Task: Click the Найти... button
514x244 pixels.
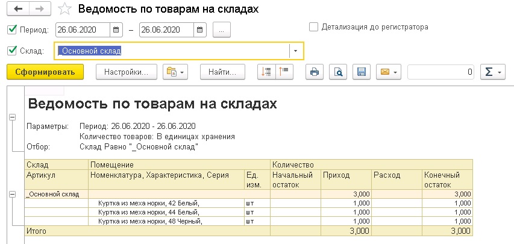Action: pos(222,72)
